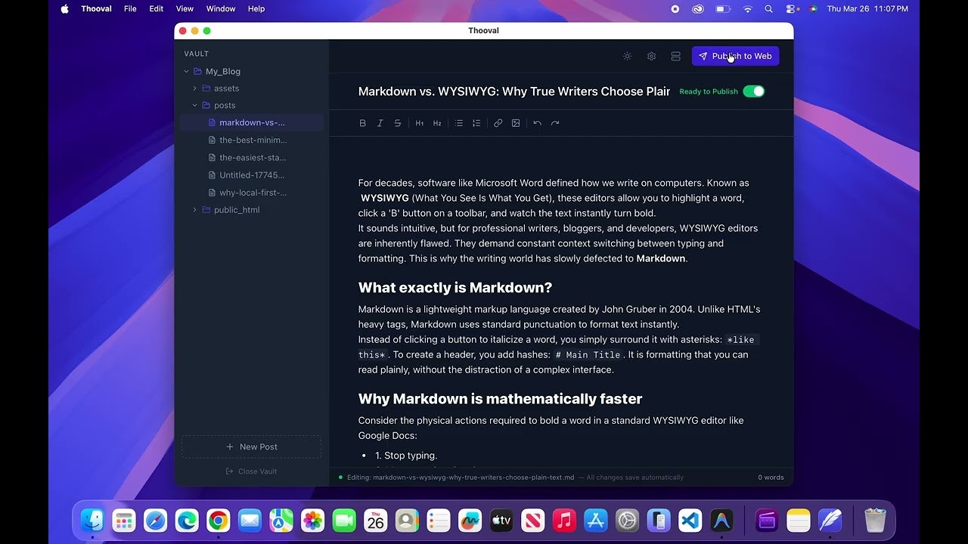Click the Spotlight search icon

[x=769, y=9]
